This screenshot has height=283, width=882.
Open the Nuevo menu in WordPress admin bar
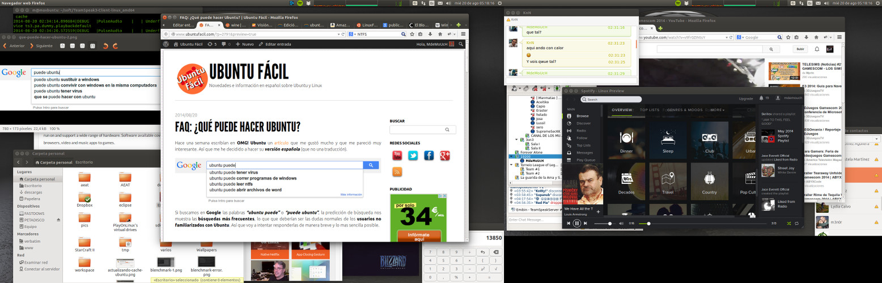pyautogui.click(x=245, y=44)
